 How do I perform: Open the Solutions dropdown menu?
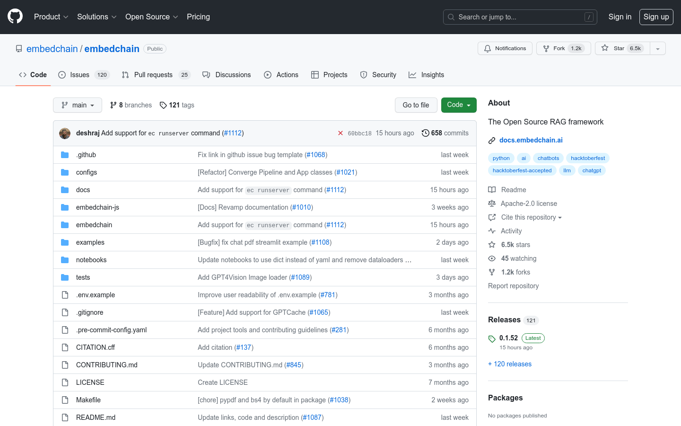96,17
